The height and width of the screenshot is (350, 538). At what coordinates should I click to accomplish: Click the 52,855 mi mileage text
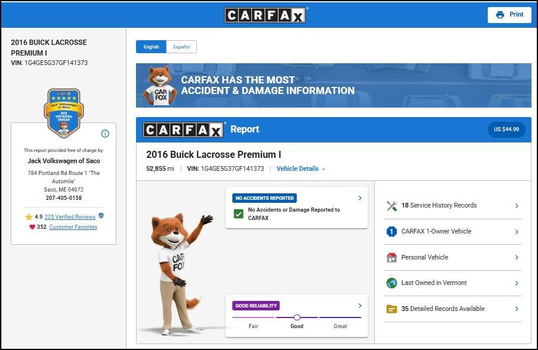160,168
